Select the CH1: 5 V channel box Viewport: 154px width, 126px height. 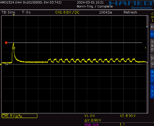(x=19, y=116)
